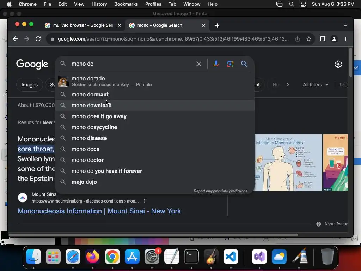The height and width of the screenshot is (271, 361).
Task: Open Chrome icon in the dock
Action: (112, 256)
